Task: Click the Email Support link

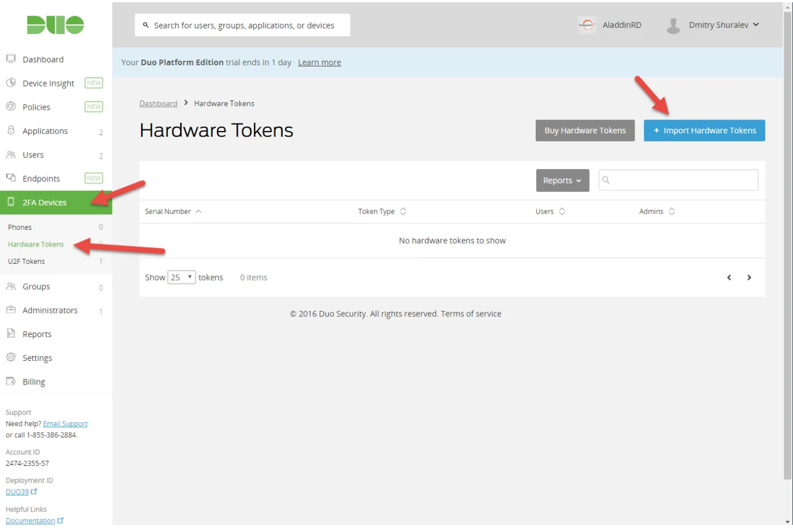Action: (x=65, y=423)
